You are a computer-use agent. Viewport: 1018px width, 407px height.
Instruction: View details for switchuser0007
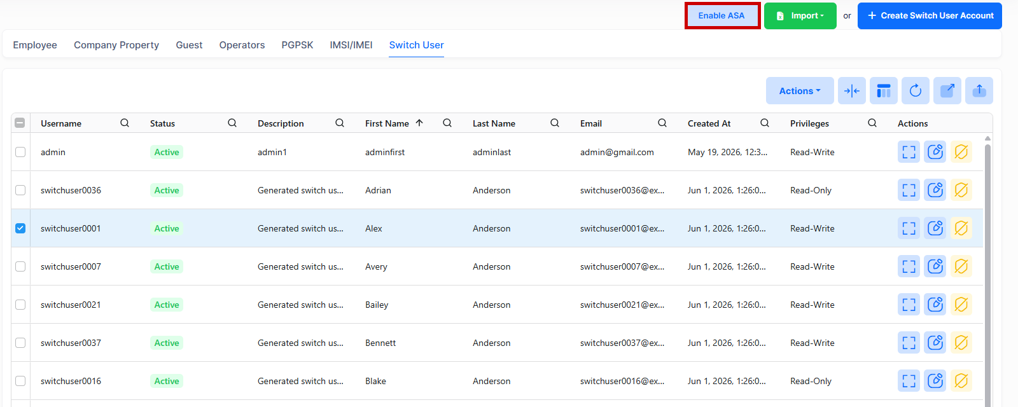(909, 266)
